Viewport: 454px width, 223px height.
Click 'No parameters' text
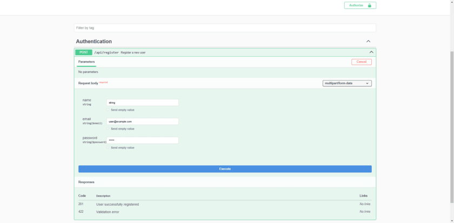[x=88, y=72]
